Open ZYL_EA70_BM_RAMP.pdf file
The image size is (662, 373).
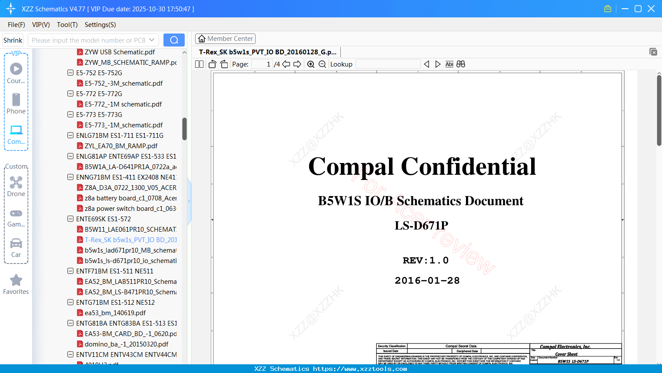(121, 146)
